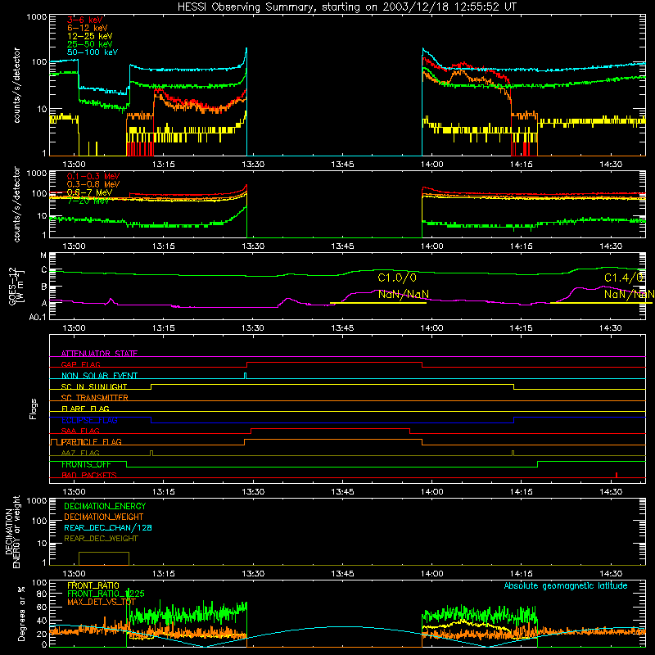655x655 pixels.
Task: Click the 14:00 tick in the GOES panel
Action: click(x=432, y=328)
